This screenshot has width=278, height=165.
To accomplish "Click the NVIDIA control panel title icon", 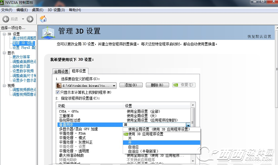I will click(2, 2).
